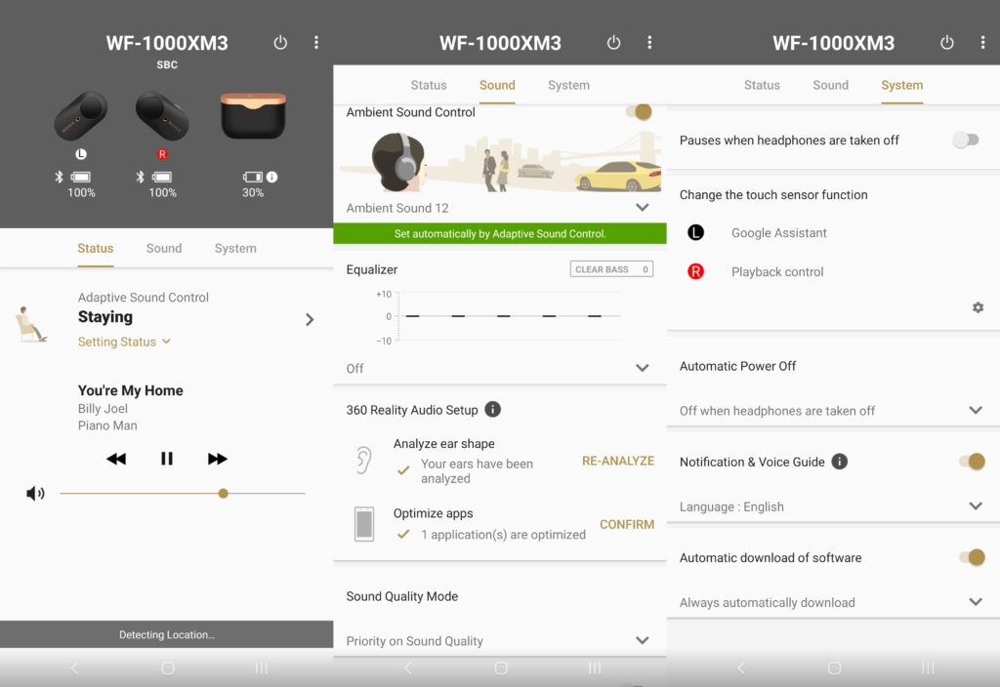This screenshot has height=687, width=1000.
Task: Tap the left earbud image
Action: click(81, 116)
